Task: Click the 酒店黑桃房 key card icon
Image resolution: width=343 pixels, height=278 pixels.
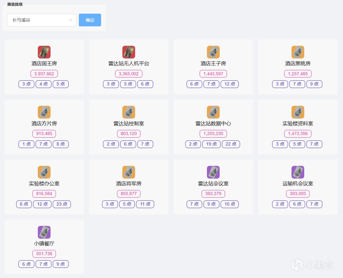Action: coord(298,52)
